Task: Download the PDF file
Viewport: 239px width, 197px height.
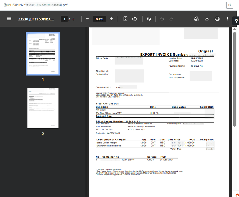Action: [207, 19]
